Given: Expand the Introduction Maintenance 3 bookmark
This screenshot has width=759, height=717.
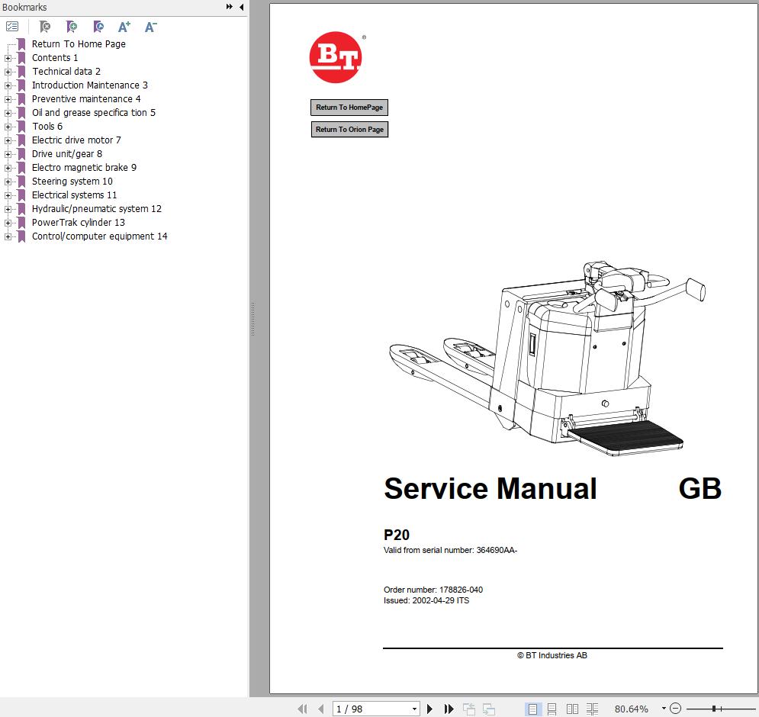Looking at the screenshot, I should point(8,85).
